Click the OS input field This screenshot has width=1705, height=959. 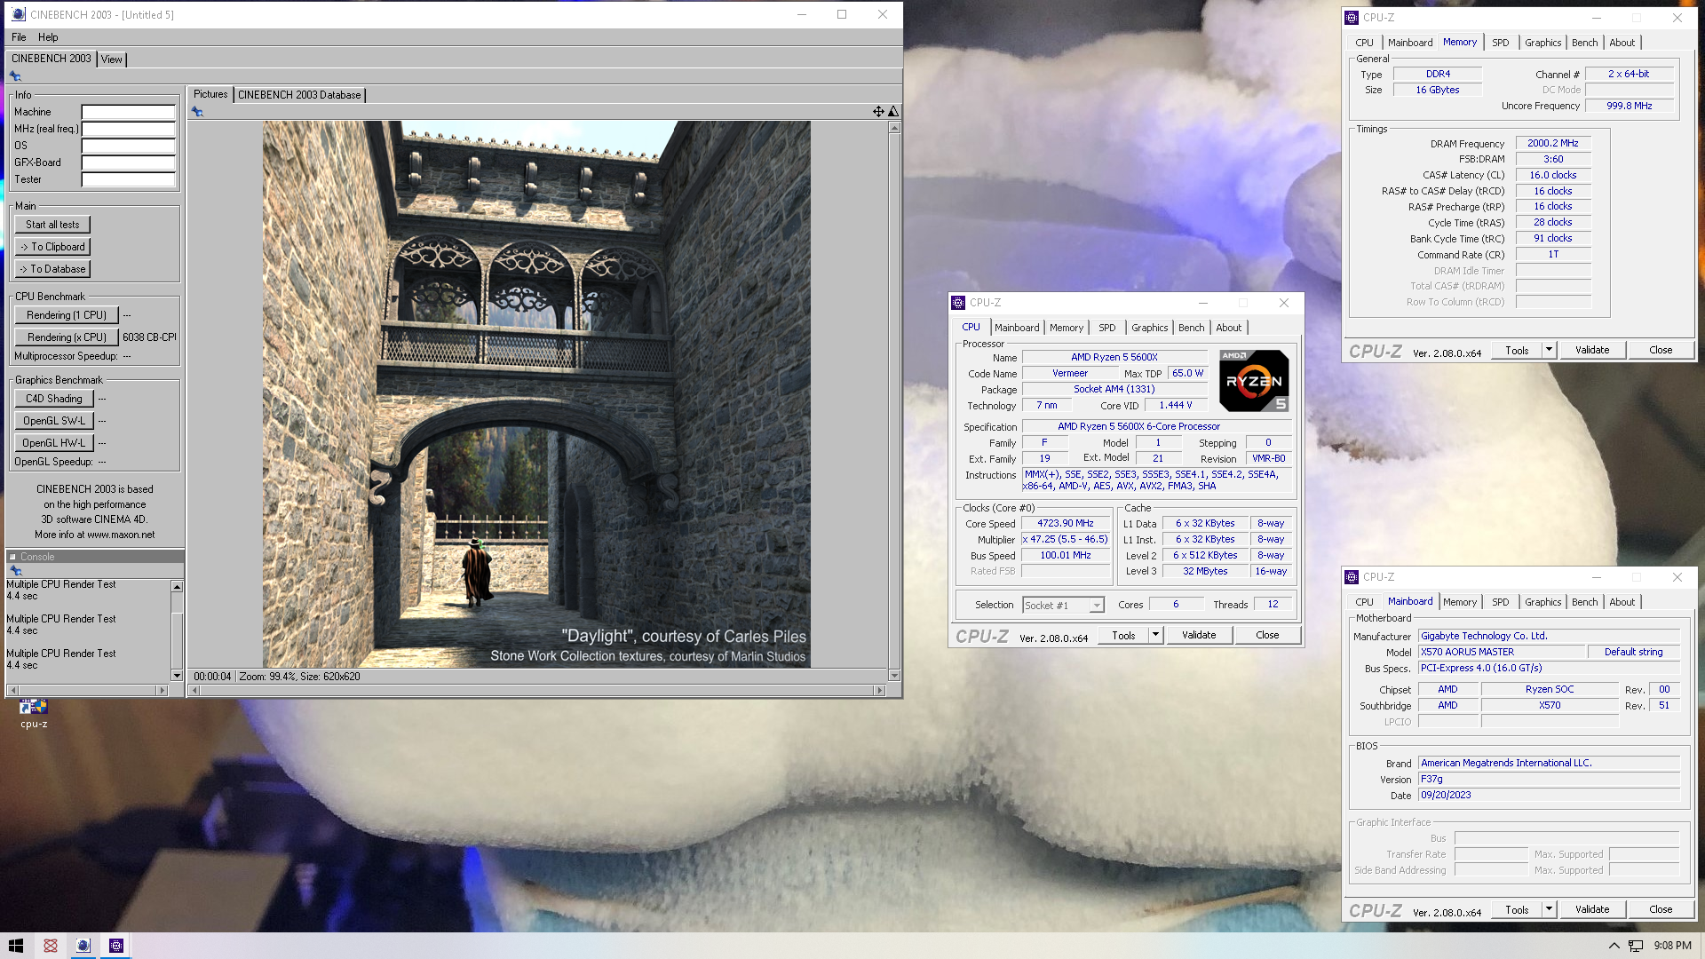[x=129, y=146]
